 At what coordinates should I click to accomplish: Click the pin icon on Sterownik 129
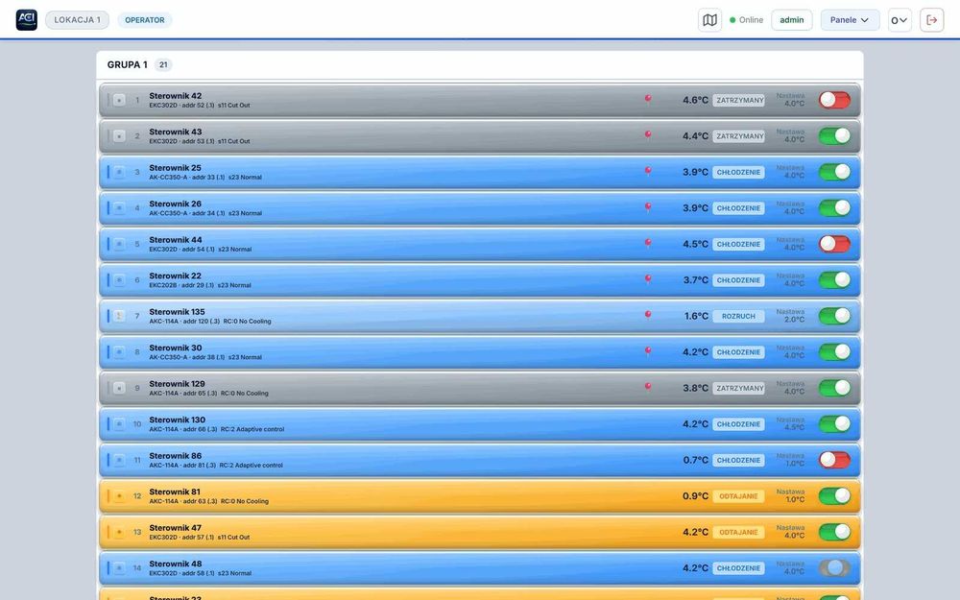coord(648,387)
